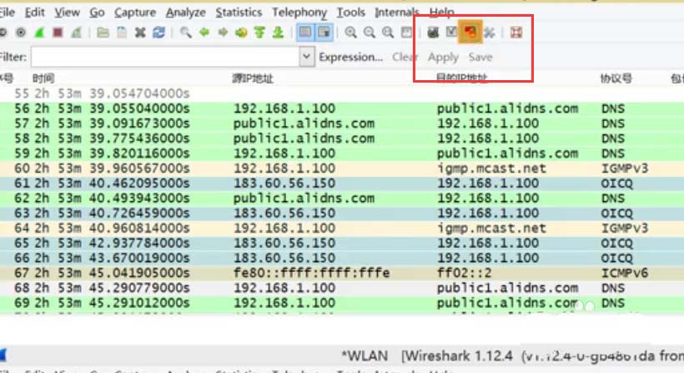Select packet 58 at 39.775436000s
Image resolution: width=684 pixels, height=373 pixels.
[x=342, y=139]
